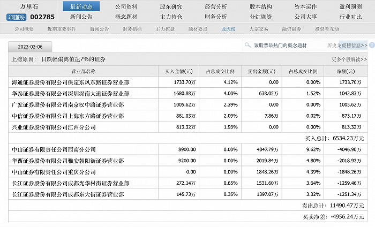Select 广发证券 南京汉中路 row name
375x227 pixels.
coord(68,104)
